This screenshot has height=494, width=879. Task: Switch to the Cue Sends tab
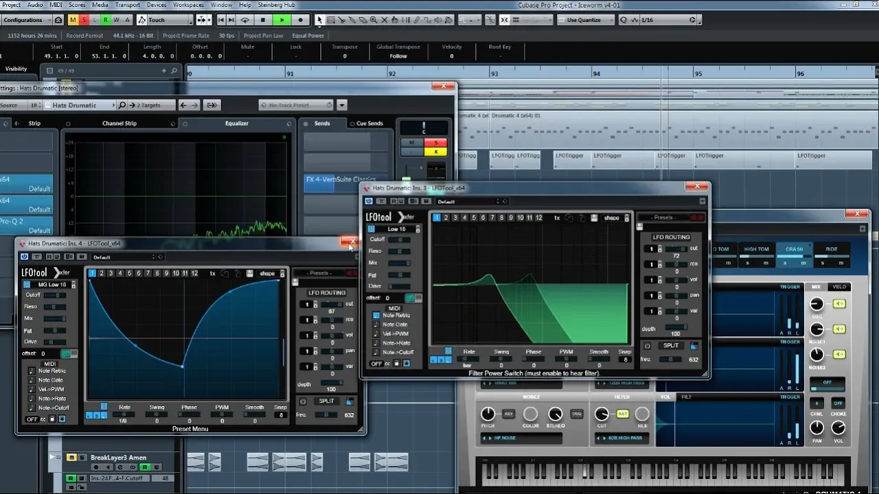pos(369,123)
